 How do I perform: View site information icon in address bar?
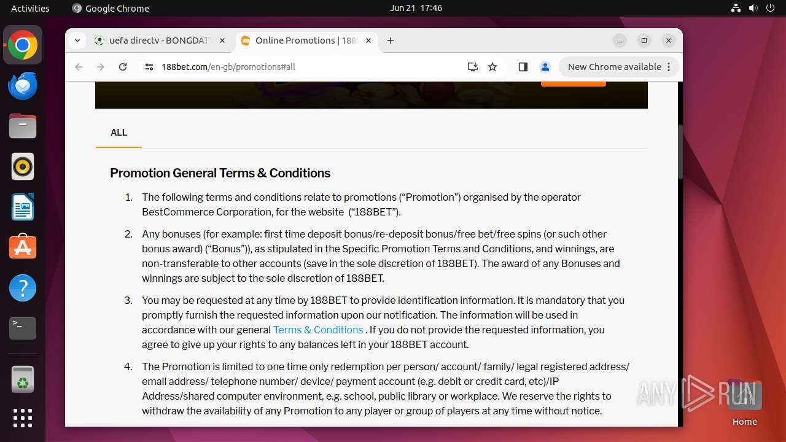tap(149, 67)
